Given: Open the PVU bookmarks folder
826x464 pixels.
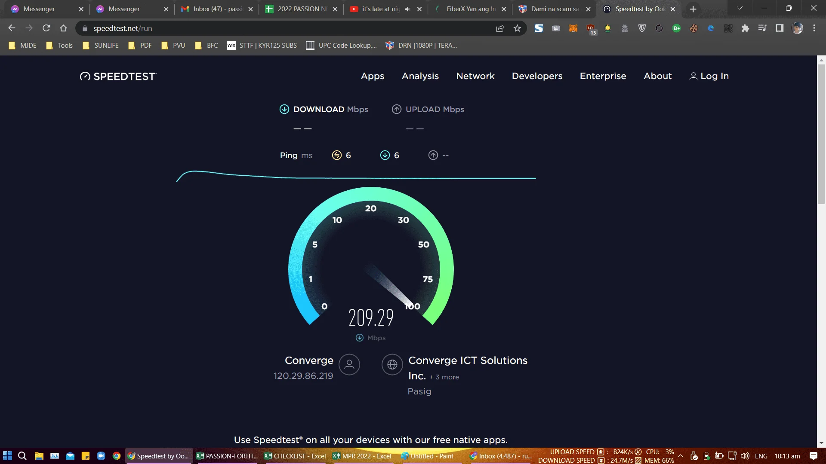Looking at the screenshot, I should pos(173,46).
